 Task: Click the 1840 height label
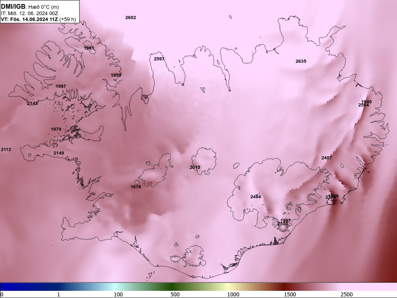pos(366,102)
